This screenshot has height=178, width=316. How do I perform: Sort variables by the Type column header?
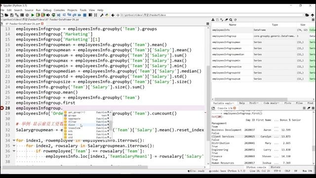[x=275, y=25]
